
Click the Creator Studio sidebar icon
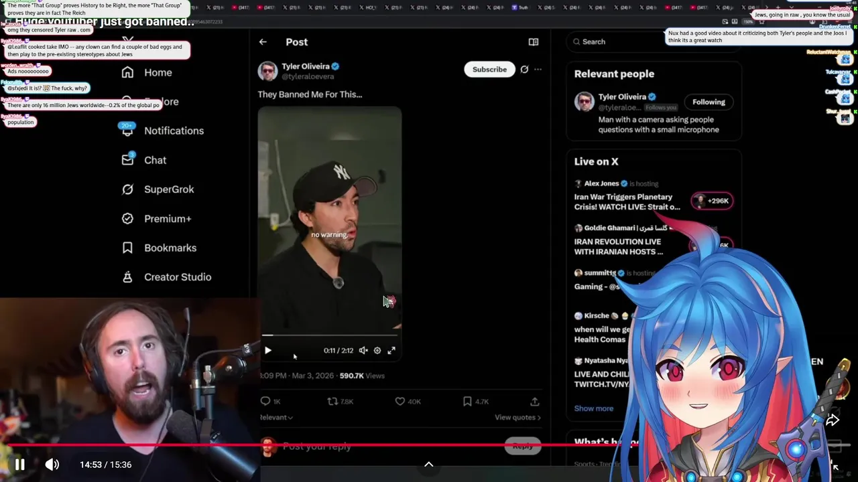[x=127, y=277]
